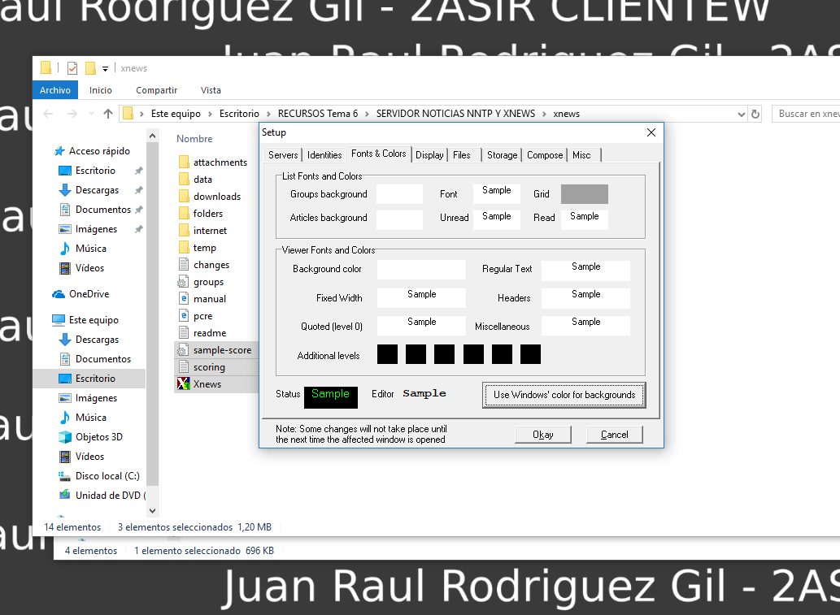Open the Servers tab in Setup
The height and width of the screenshot is (615, 840).
(x=283, y=155)
